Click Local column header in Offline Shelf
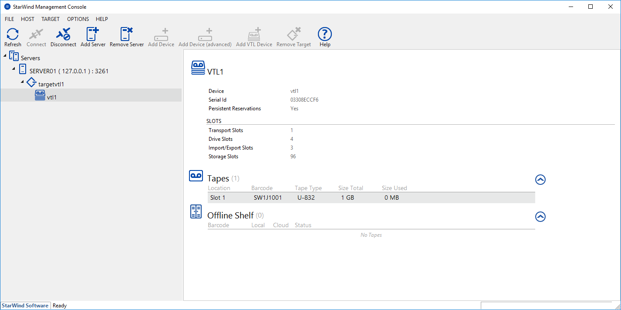 [x=258, y=225]
